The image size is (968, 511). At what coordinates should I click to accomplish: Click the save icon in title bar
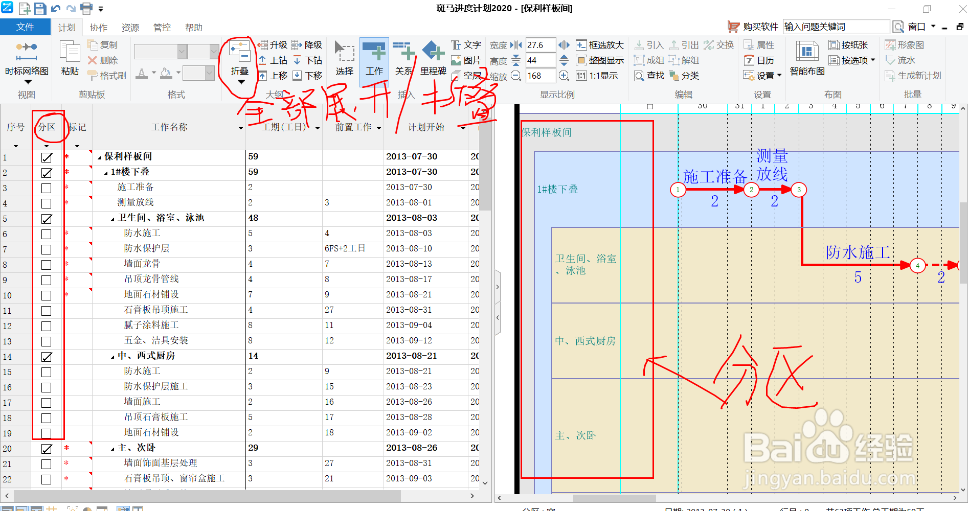point(40,8)
